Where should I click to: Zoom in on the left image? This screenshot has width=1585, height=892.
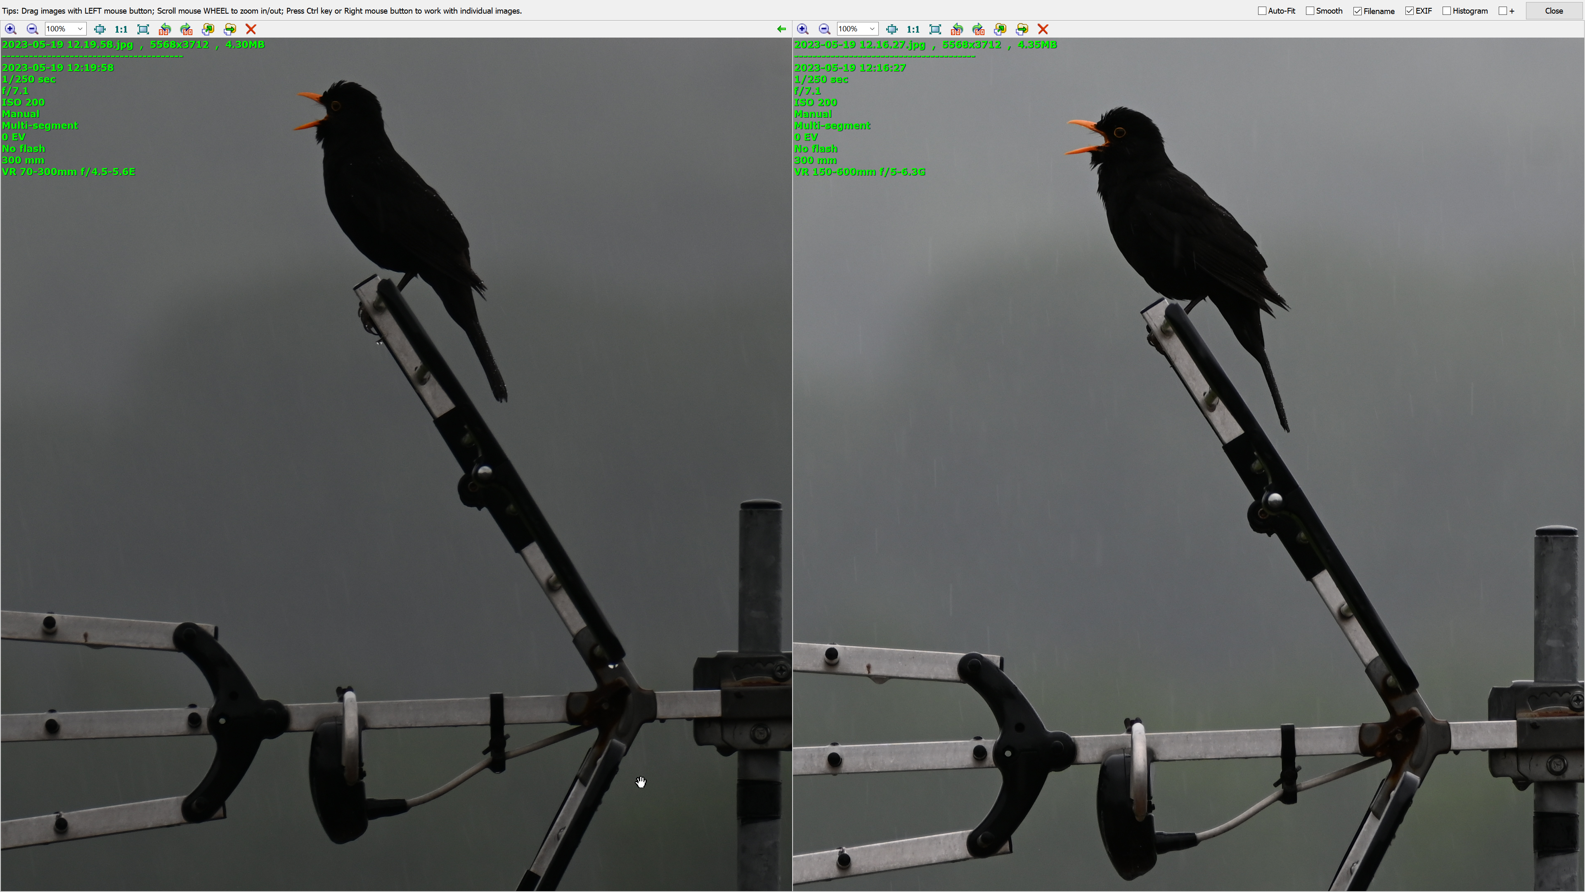10,29
